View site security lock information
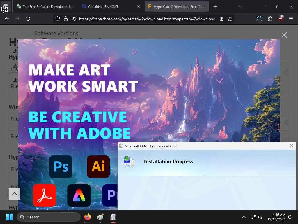 66,19
